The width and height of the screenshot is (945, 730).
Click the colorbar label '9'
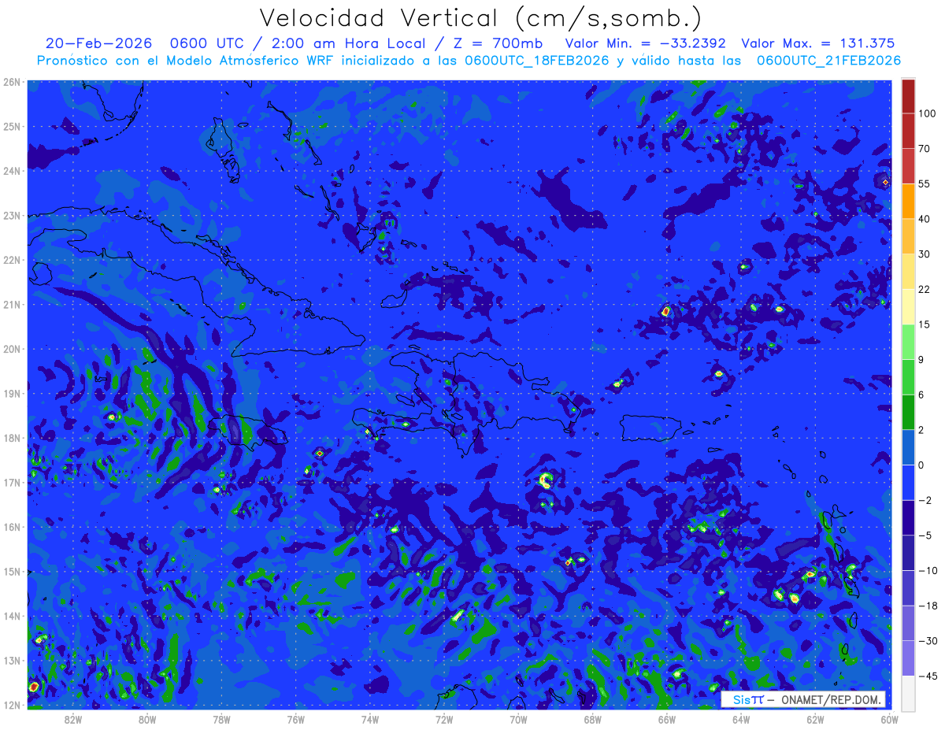coord(921,360)
